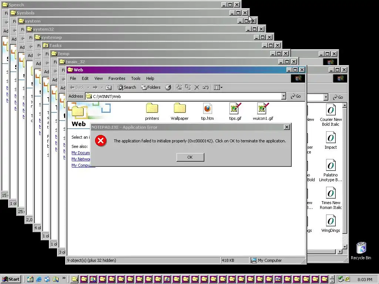Click the Copy To toolbar icon in the Web window
The width and height of the screenshot is (379, 284).
click(188, 87)
